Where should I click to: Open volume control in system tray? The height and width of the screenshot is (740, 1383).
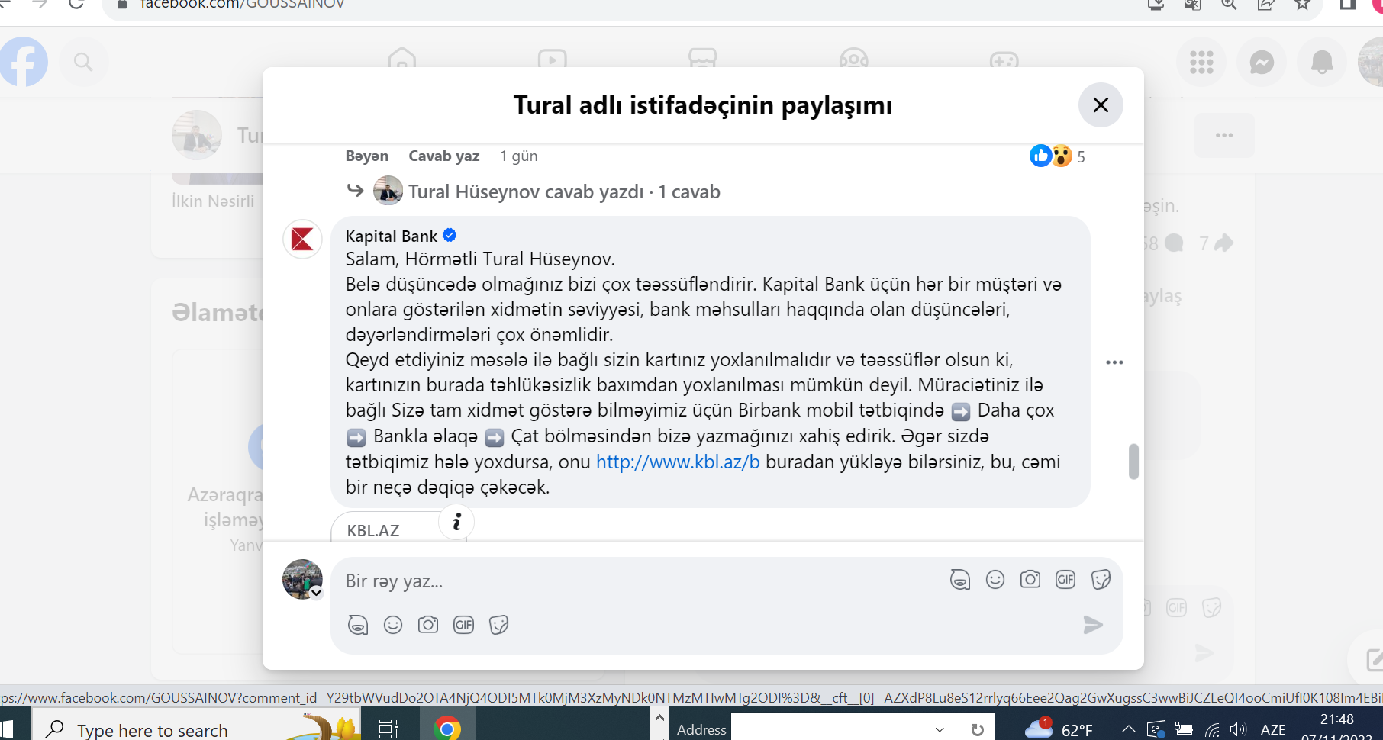click(1238, 730)
